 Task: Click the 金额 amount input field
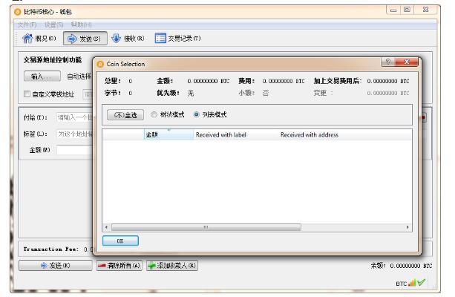coord(74,150)
